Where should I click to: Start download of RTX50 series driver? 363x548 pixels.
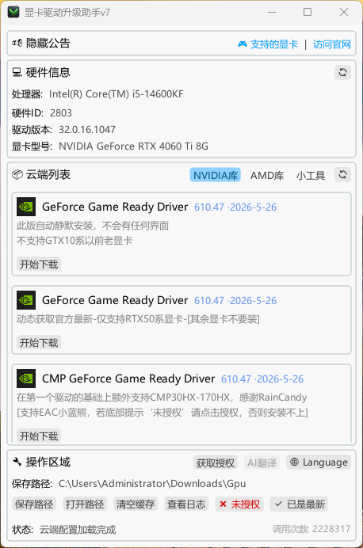[39, 342]
